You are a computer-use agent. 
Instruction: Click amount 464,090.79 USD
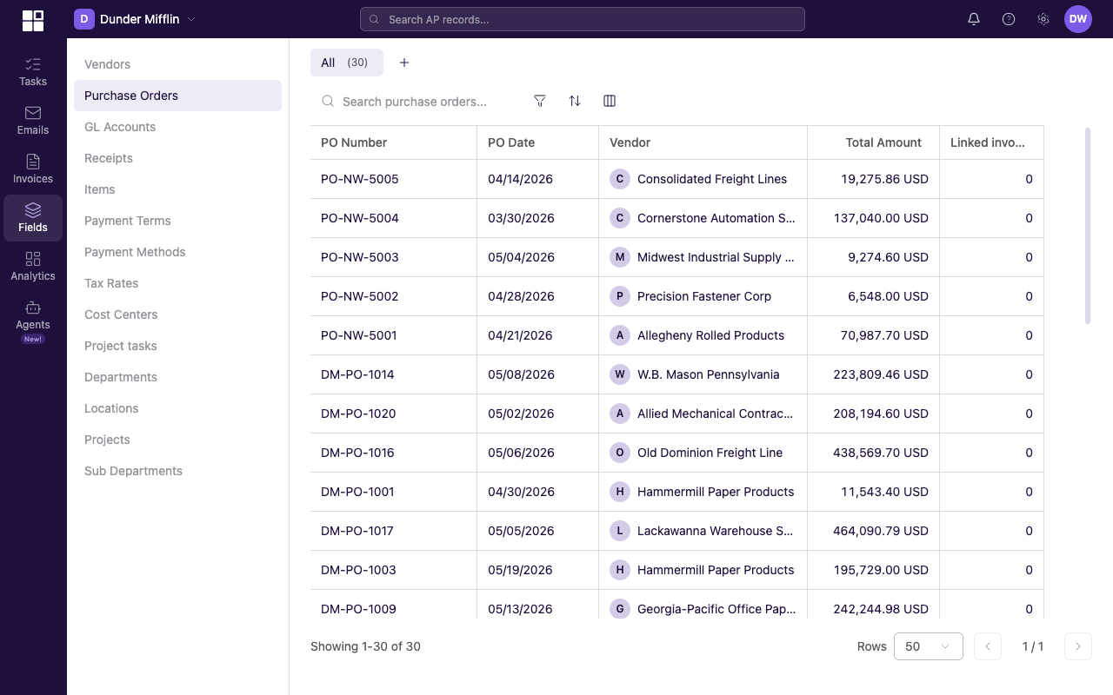(881, 531)
